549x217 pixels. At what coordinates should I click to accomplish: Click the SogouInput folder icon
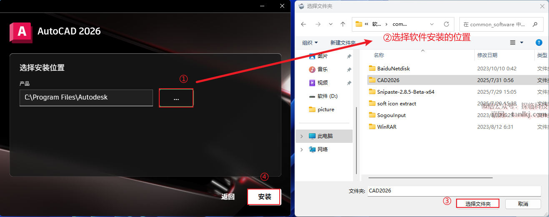[372, 115]
